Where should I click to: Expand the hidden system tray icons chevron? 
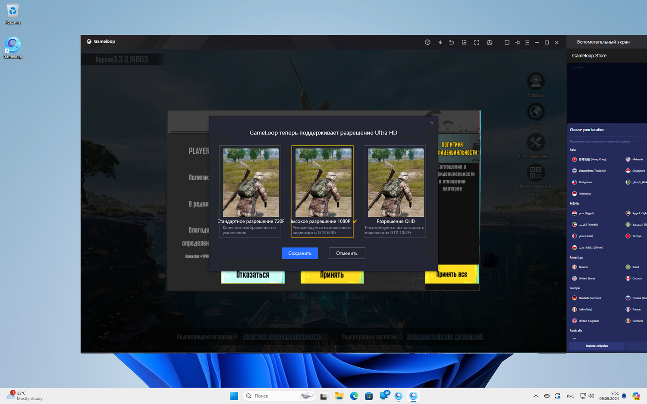coord(536,396)
